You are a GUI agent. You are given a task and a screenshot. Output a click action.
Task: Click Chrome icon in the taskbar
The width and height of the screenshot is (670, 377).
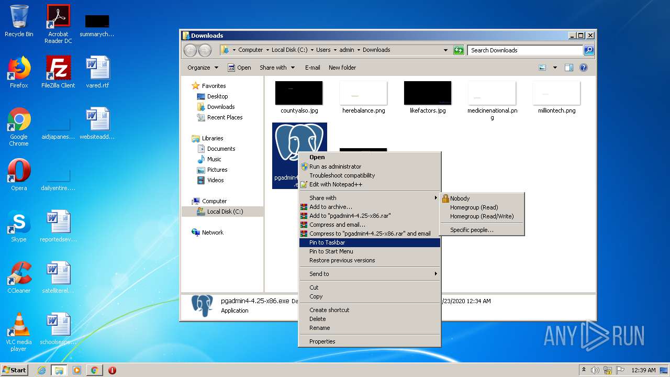click(94, 370)
